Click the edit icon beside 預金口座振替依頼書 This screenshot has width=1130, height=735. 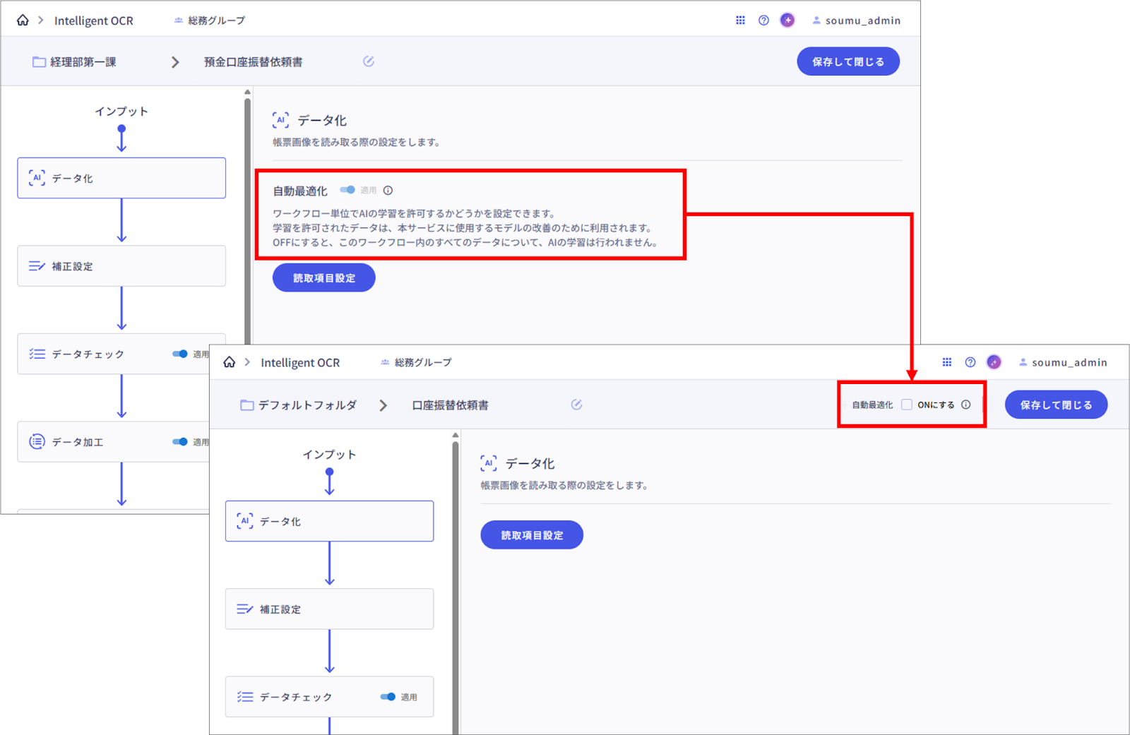(369, 61)
